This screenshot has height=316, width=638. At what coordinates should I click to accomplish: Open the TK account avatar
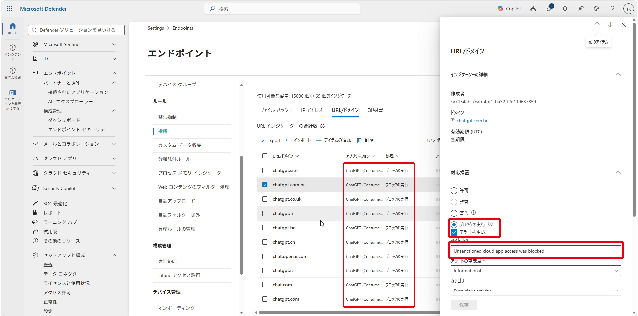(x=628, y=9)
